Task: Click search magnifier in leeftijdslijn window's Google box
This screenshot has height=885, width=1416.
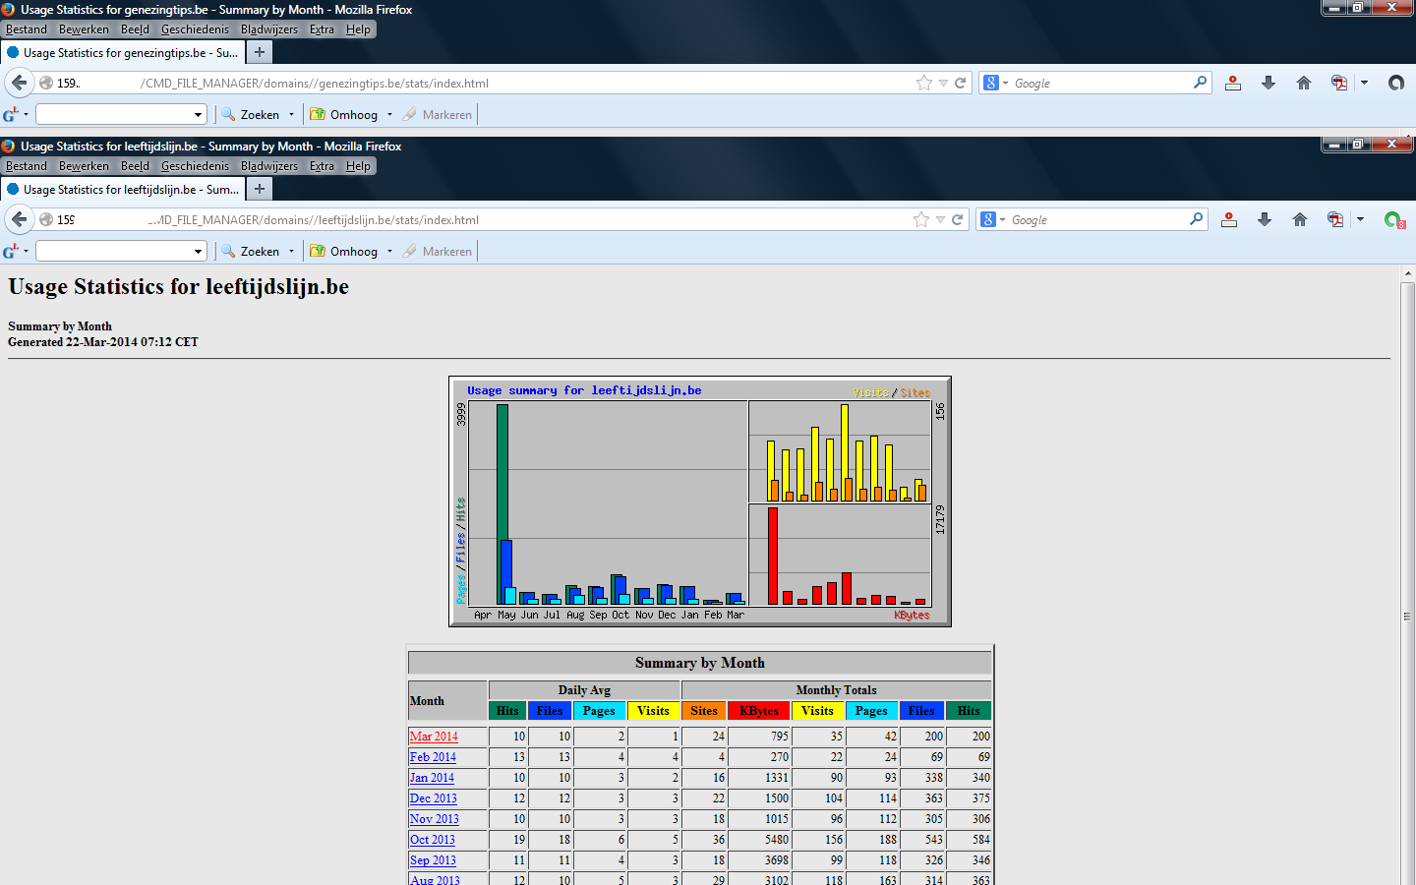Action: (x=1197, y=219)
